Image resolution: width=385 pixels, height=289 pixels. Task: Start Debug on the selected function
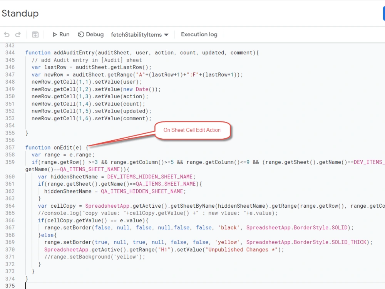(x=90, y=34)
